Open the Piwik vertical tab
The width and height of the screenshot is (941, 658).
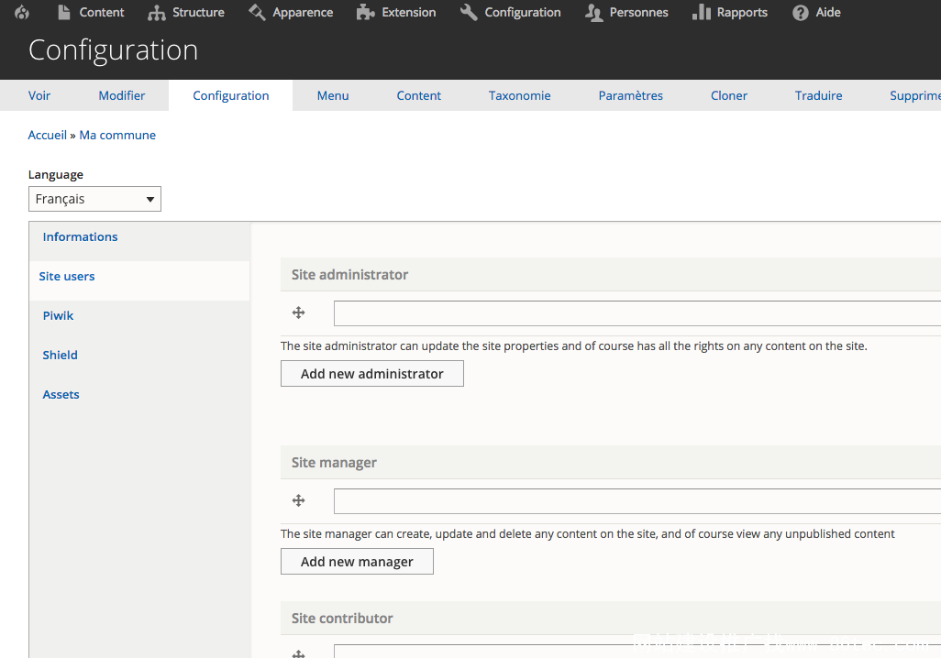tap(58, 315)
